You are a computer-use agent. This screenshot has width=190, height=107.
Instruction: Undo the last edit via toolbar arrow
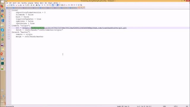[31, 5]
